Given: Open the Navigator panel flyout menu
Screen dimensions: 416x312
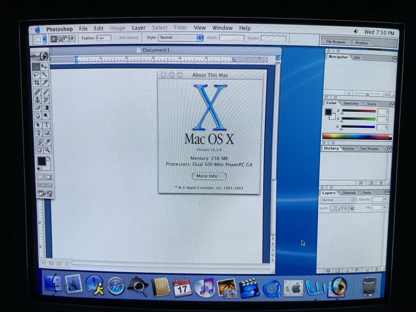Looking at the screenshot, I should [x=394, y=59].
